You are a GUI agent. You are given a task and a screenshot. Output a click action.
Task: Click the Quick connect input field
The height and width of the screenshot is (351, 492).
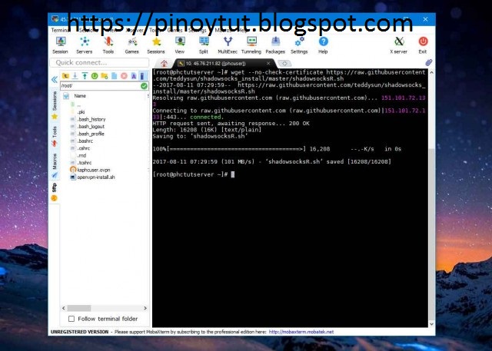(99, 63)
